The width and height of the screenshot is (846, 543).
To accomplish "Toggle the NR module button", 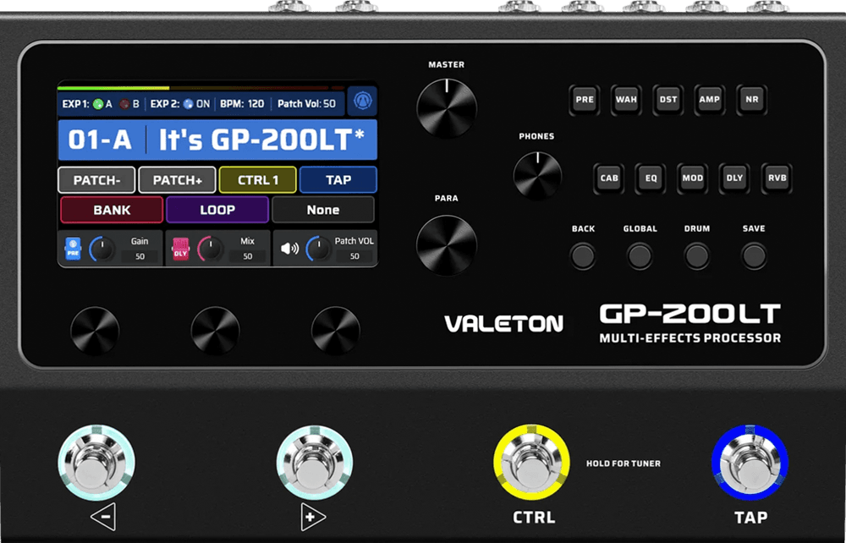I will (x=751, y=100).
